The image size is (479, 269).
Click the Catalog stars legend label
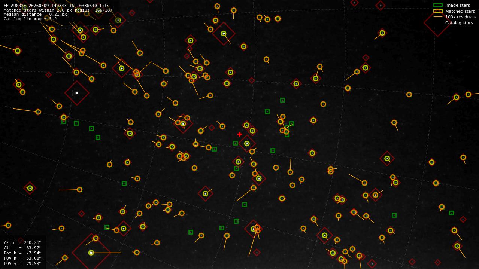459,23
